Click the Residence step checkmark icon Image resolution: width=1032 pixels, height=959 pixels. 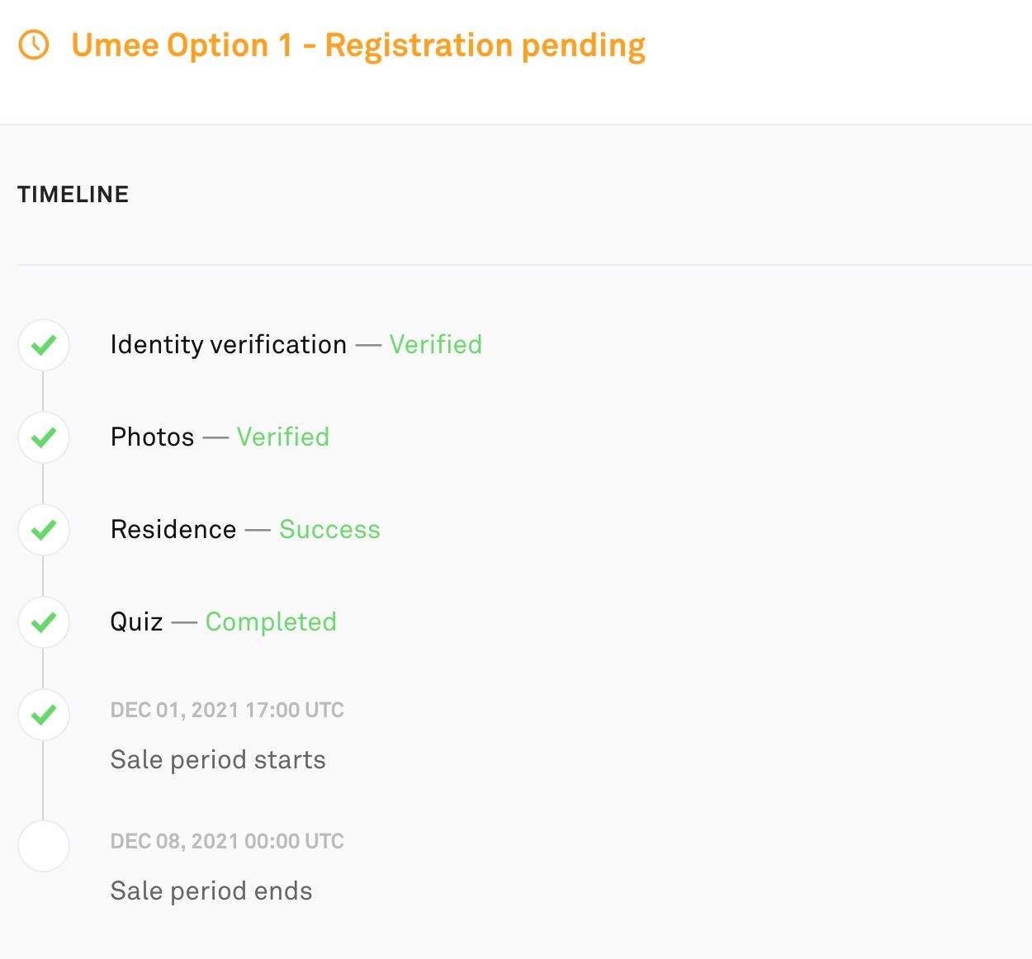pos(44,530)
